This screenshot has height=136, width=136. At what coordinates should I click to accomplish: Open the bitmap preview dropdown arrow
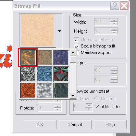pos(59,31)
